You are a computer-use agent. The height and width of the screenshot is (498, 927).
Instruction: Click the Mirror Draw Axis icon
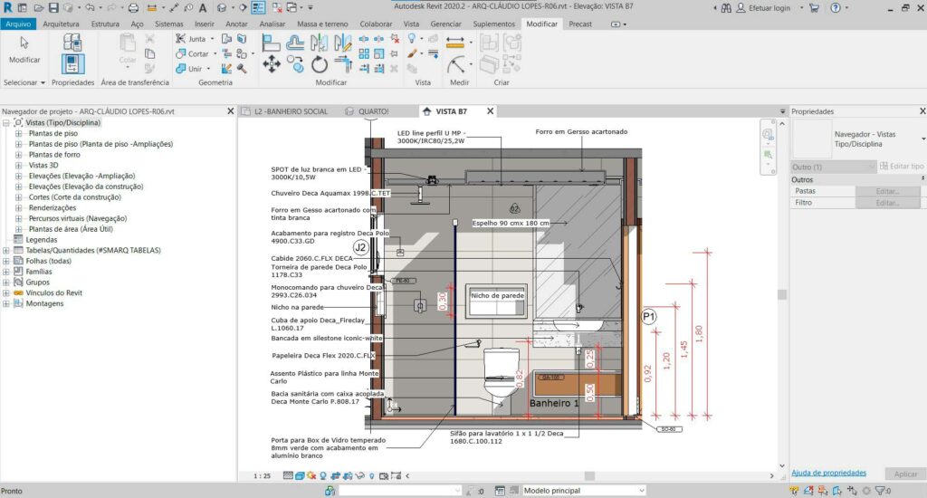coord(343,43)
